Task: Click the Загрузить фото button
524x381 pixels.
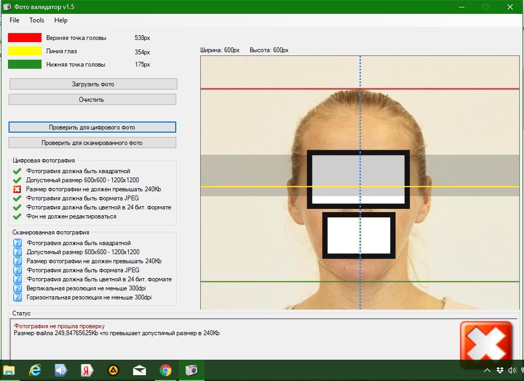Action: (x=93, y=84)
